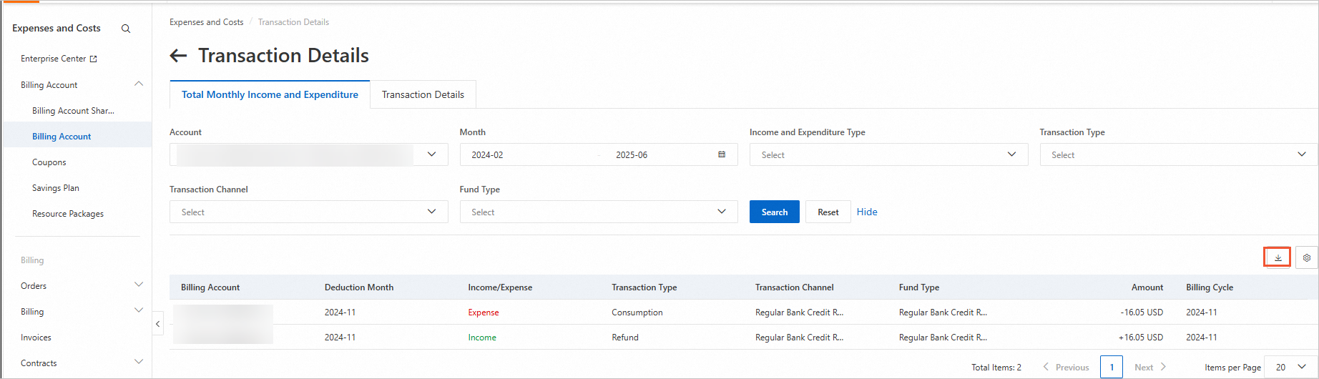
Task: Click the Hide filters link
Action: [867, 212]
